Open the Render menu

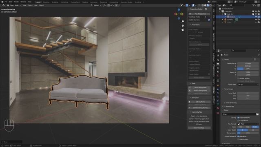(16, 2)
